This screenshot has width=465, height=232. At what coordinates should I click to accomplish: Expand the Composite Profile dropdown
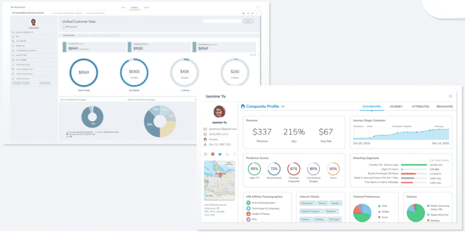[282, 107]
